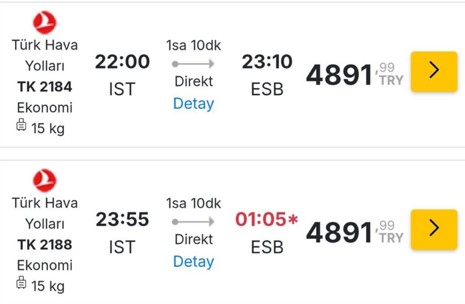Click the TK 2188 flight number

pos(45,245)
